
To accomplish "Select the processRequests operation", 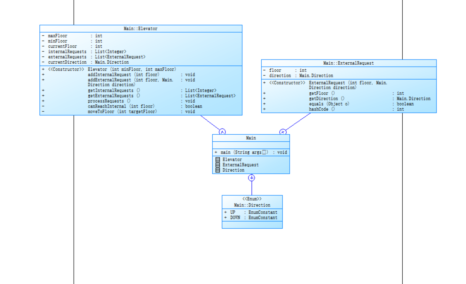I will [118, 101].
